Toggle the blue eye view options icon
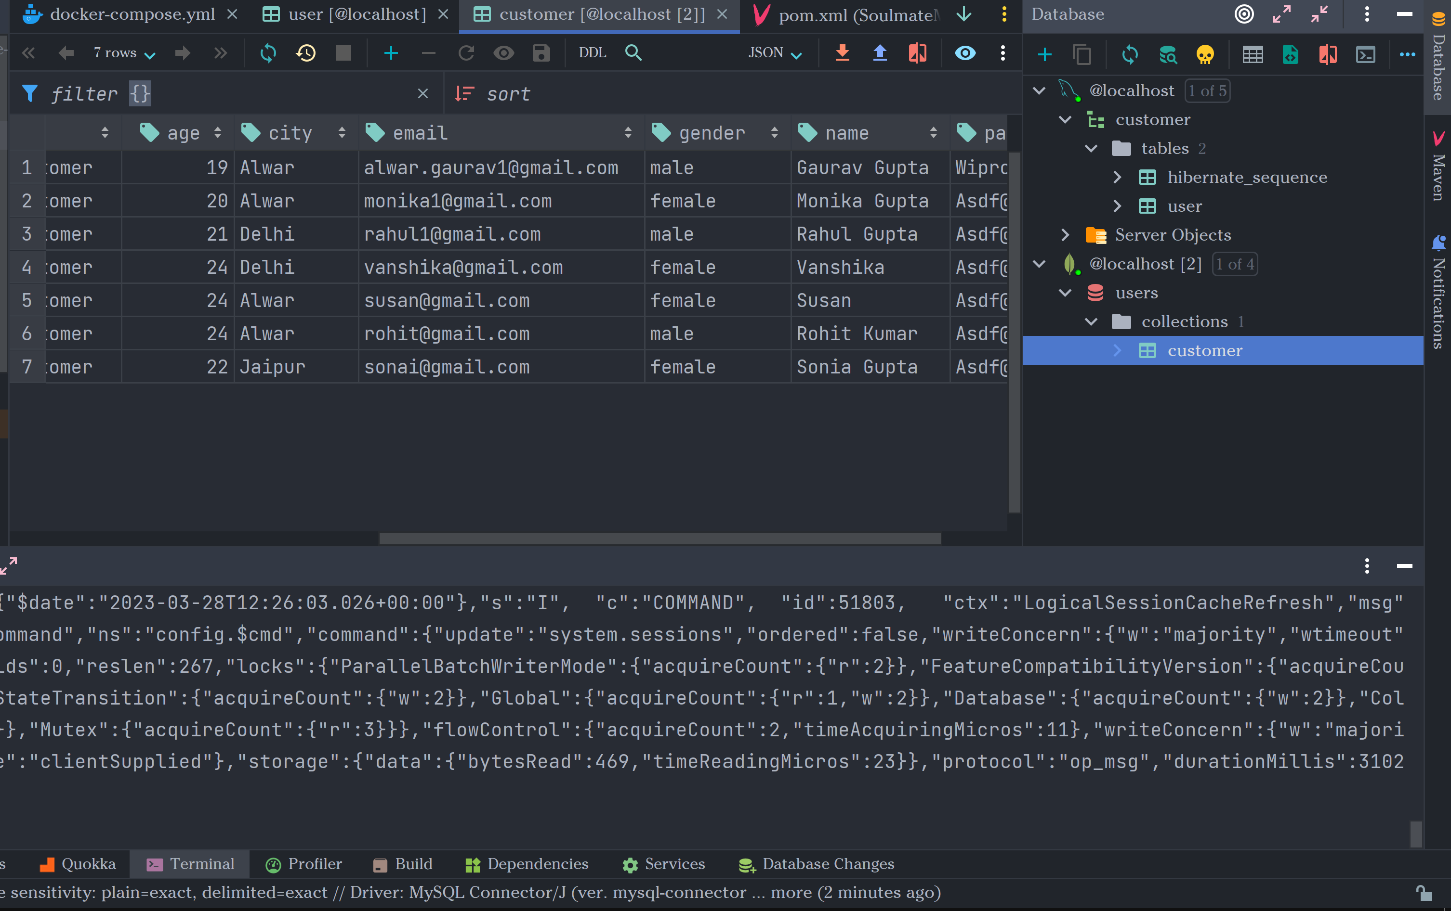Screen dimensions: 1451x911 (x=965, y=53)
